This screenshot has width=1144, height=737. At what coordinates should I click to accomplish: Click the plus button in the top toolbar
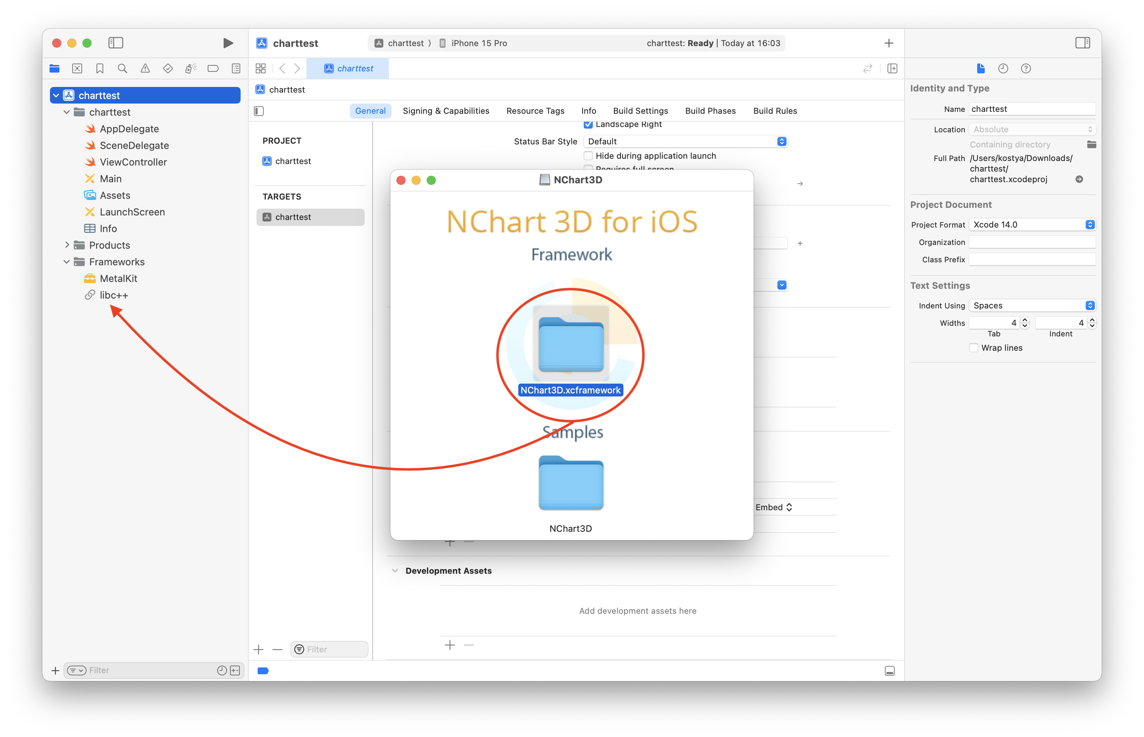click(889, 43)
